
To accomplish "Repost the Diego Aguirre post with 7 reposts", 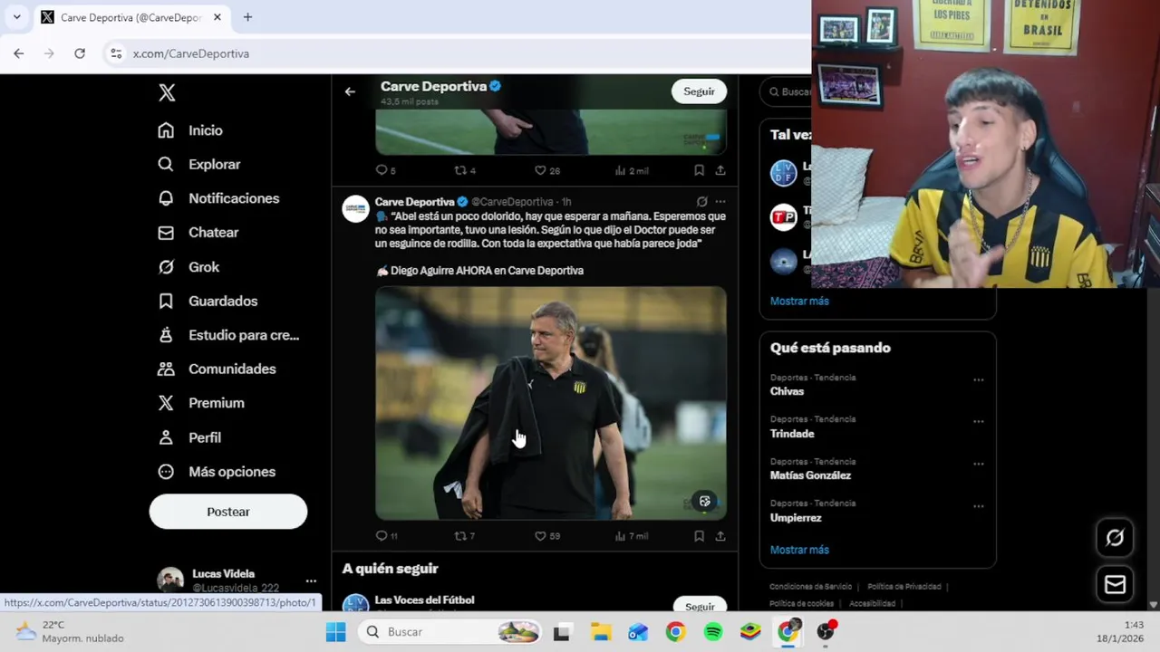I will pos(464,536).
